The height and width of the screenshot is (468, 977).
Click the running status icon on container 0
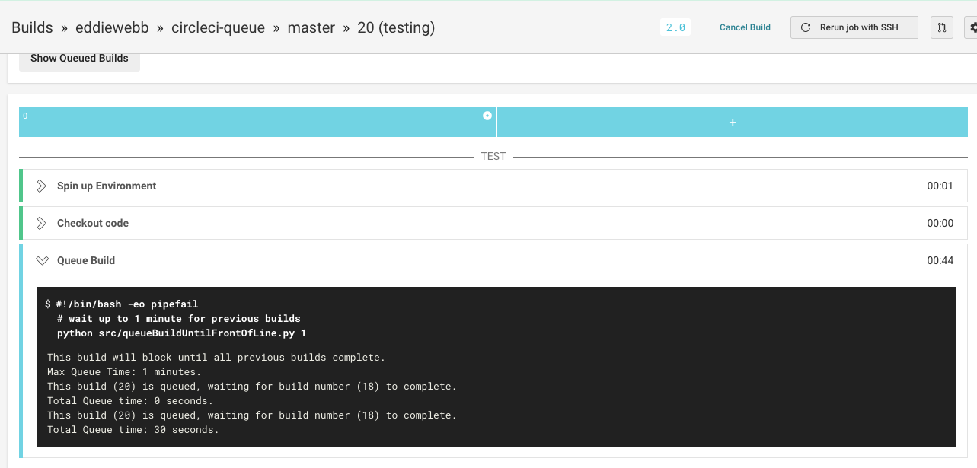click(487, 116)
